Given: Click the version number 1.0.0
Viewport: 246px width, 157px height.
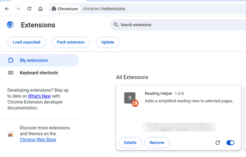Looking at the screenshot, I should coord(179,94).
